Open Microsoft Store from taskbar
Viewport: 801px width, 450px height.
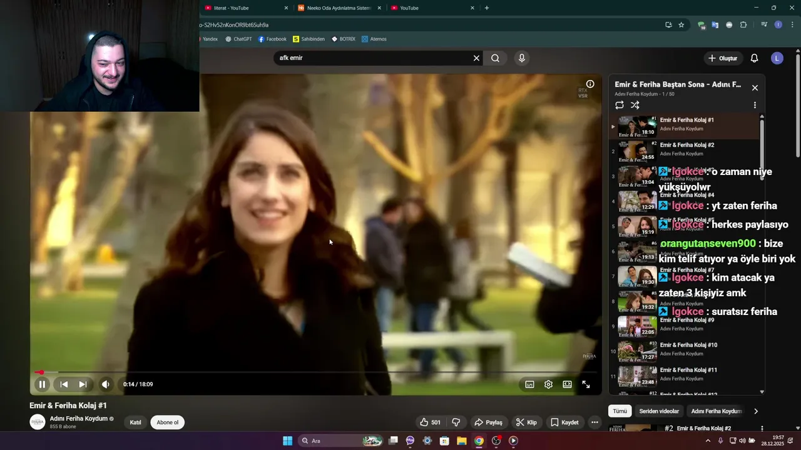444,441
